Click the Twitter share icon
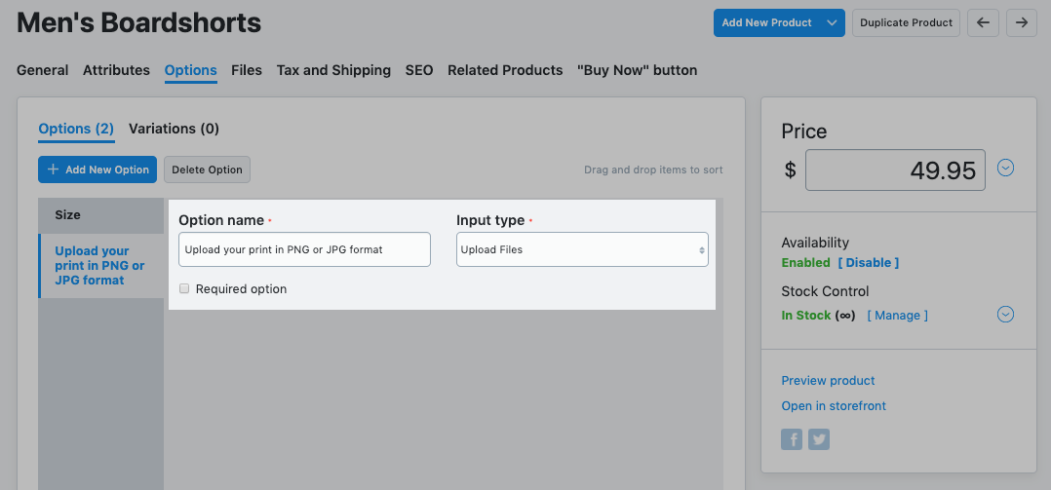Screen dimensions: 1051x490 coord(819,439)
